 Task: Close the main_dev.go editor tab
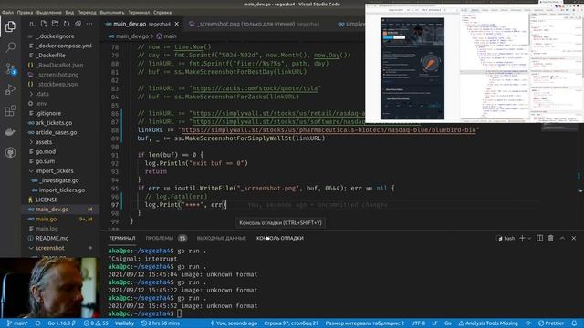176,24
